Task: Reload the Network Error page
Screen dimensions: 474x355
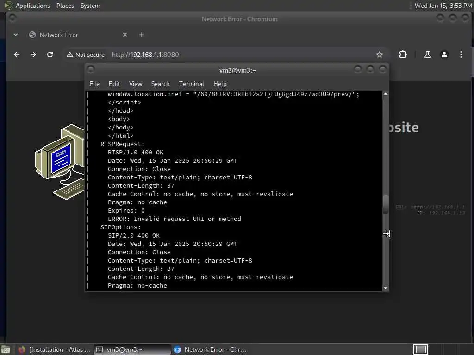Action: [x=50, y=55]
